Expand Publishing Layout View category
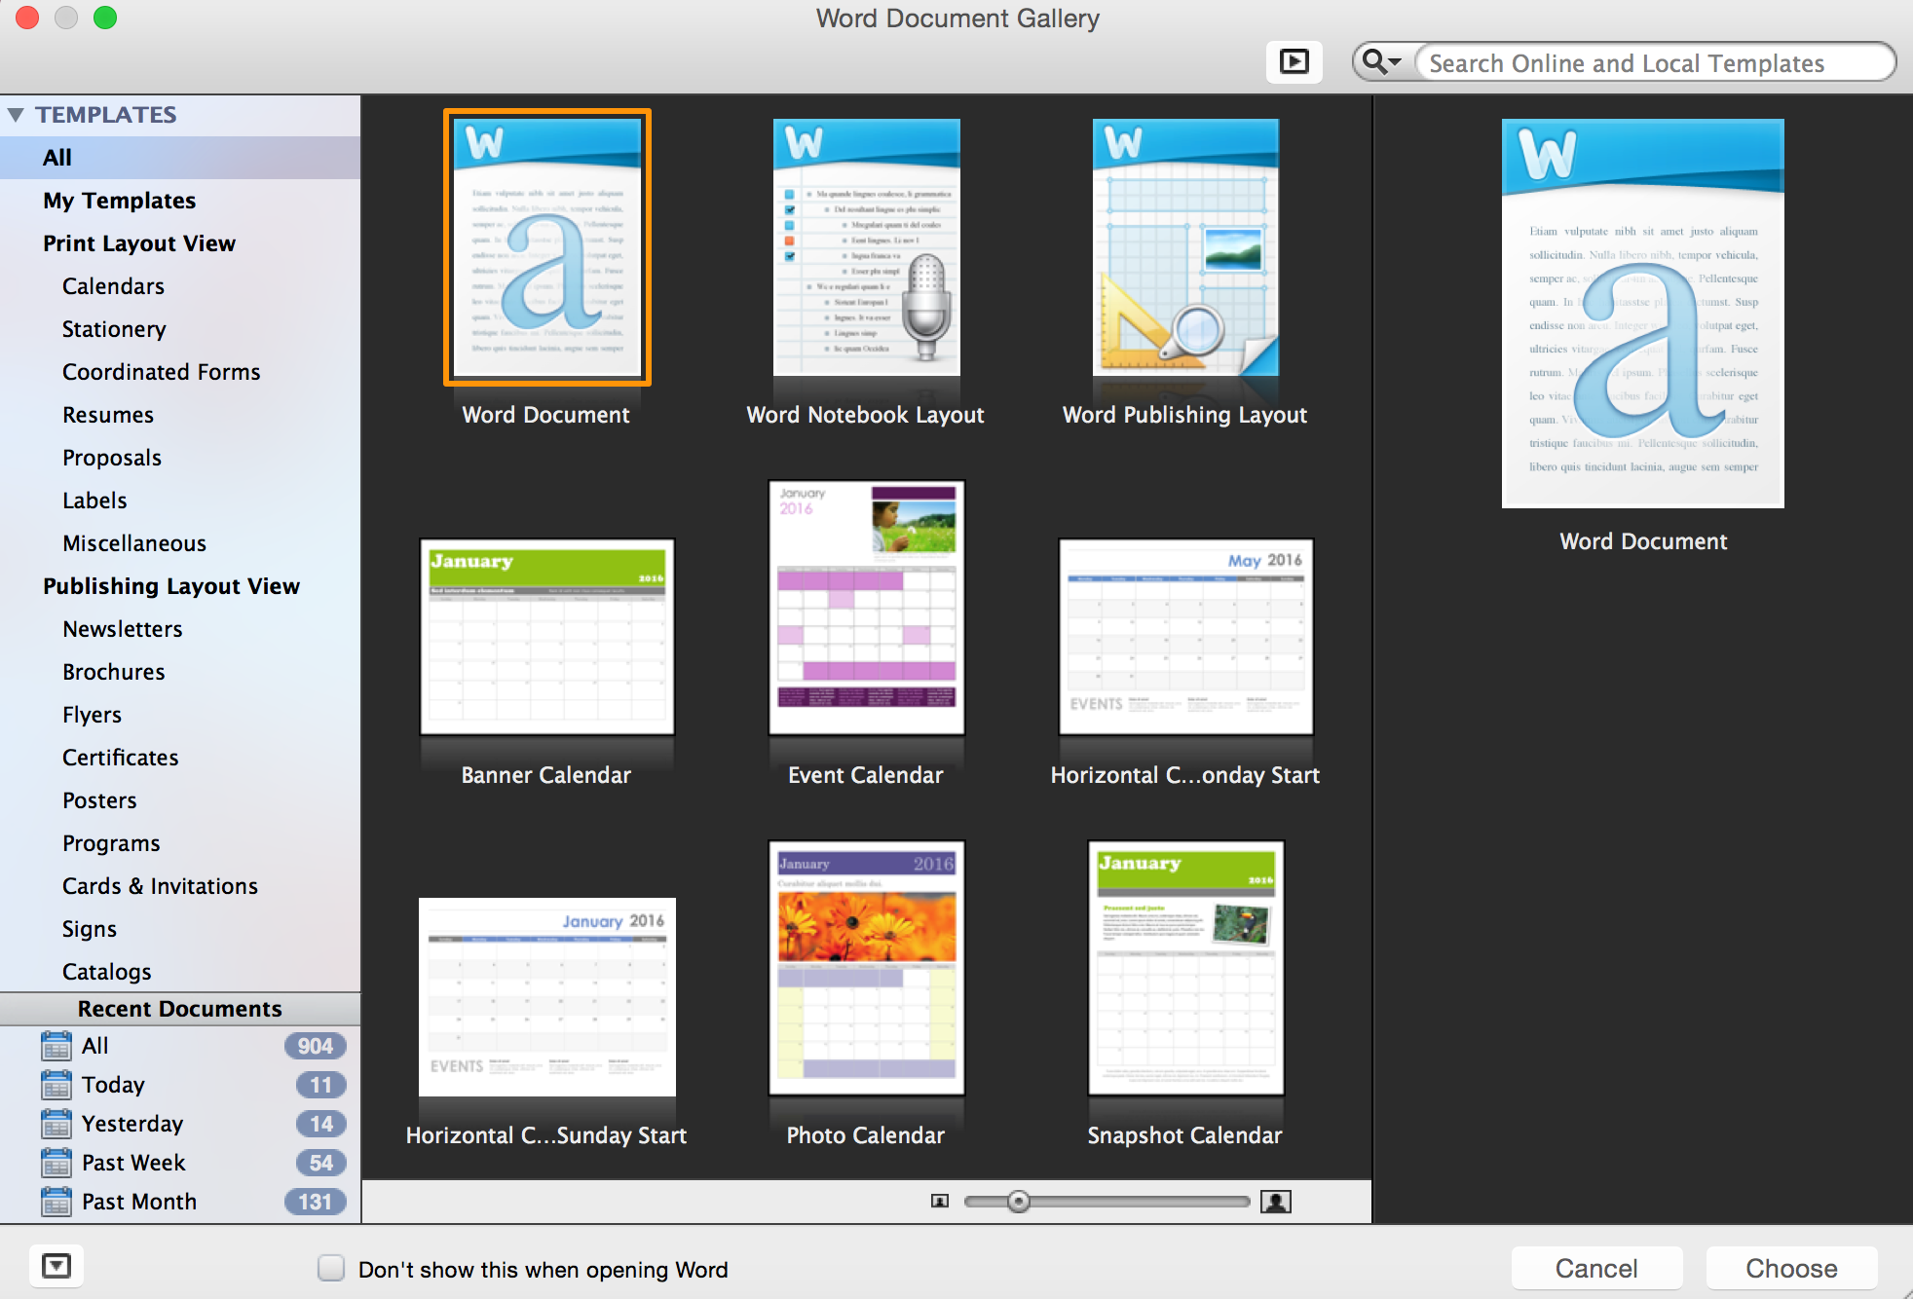Viewport: 1913px width, 1299px height. pos(171,585)
